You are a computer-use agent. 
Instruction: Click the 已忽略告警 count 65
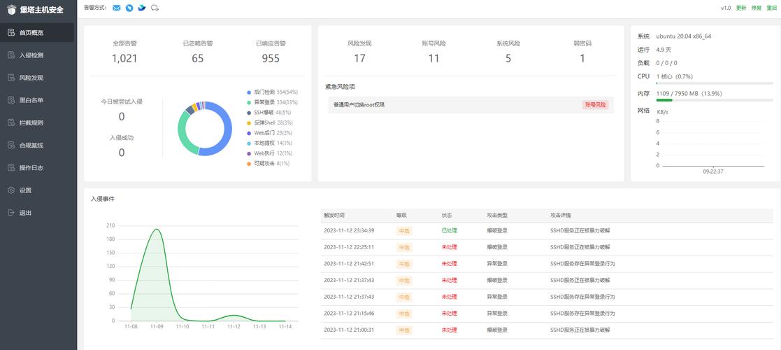click(x=198, y=58)
